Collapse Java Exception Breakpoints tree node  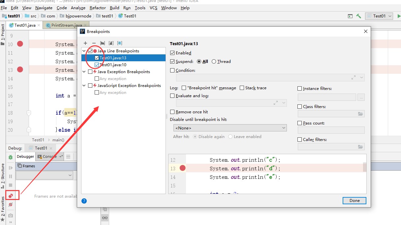[x=84, y=72]
